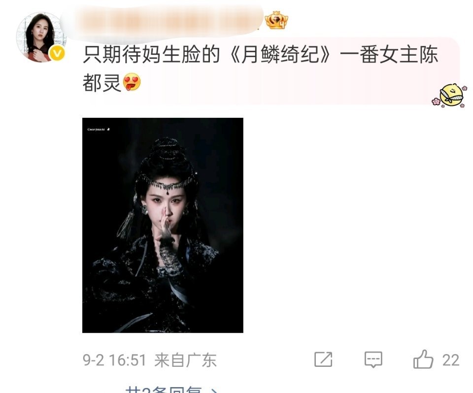This screenshot has width=473, height=393.
Task: Tap the gold crown member level badge
Action: 276,20
